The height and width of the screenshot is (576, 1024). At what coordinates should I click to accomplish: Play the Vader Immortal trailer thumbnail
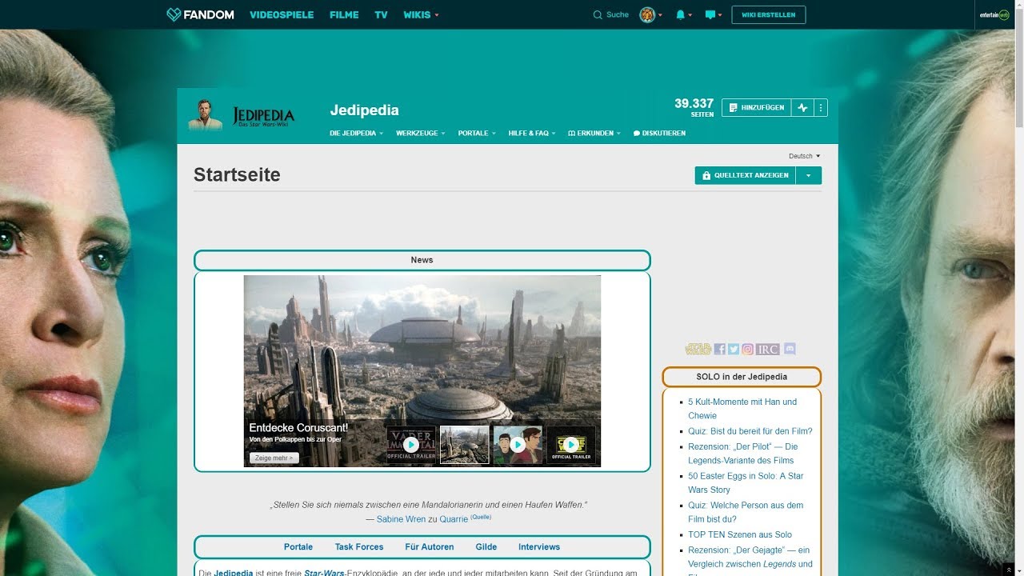click(411, 445)
